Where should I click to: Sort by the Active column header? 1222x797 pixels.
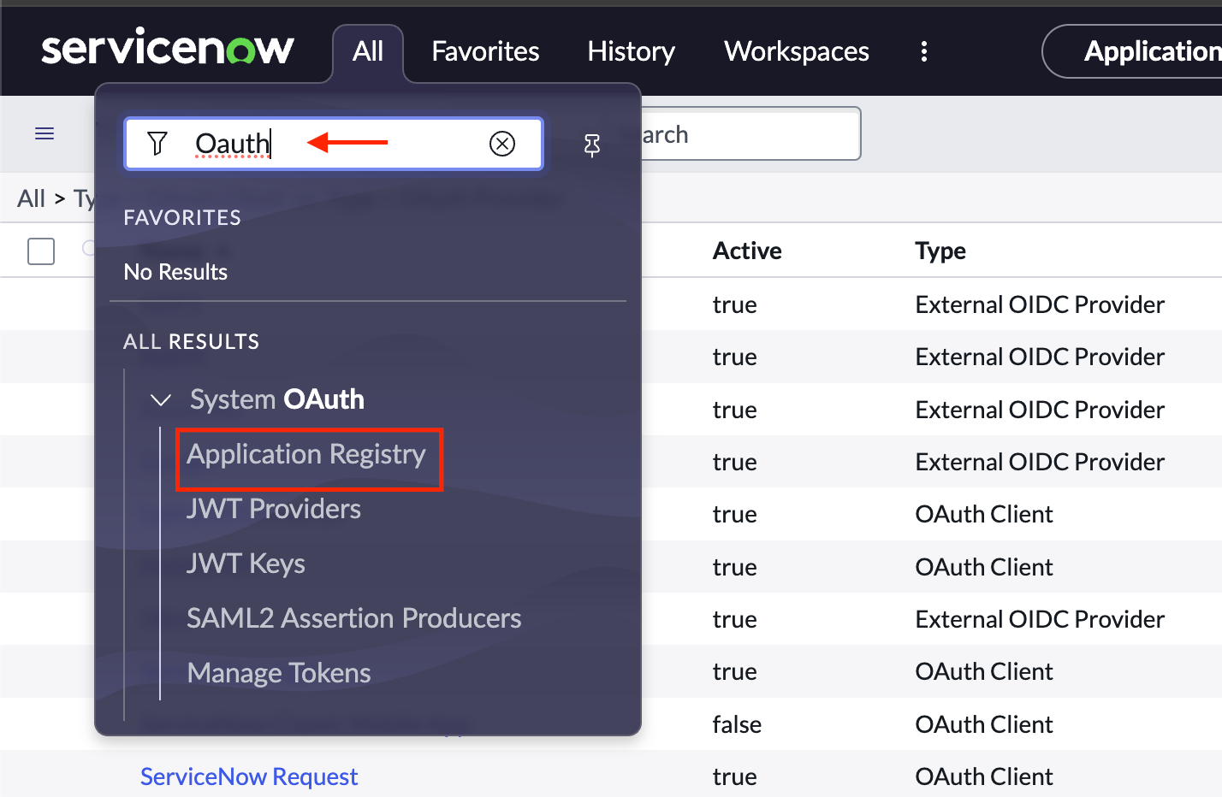point(747,251)
